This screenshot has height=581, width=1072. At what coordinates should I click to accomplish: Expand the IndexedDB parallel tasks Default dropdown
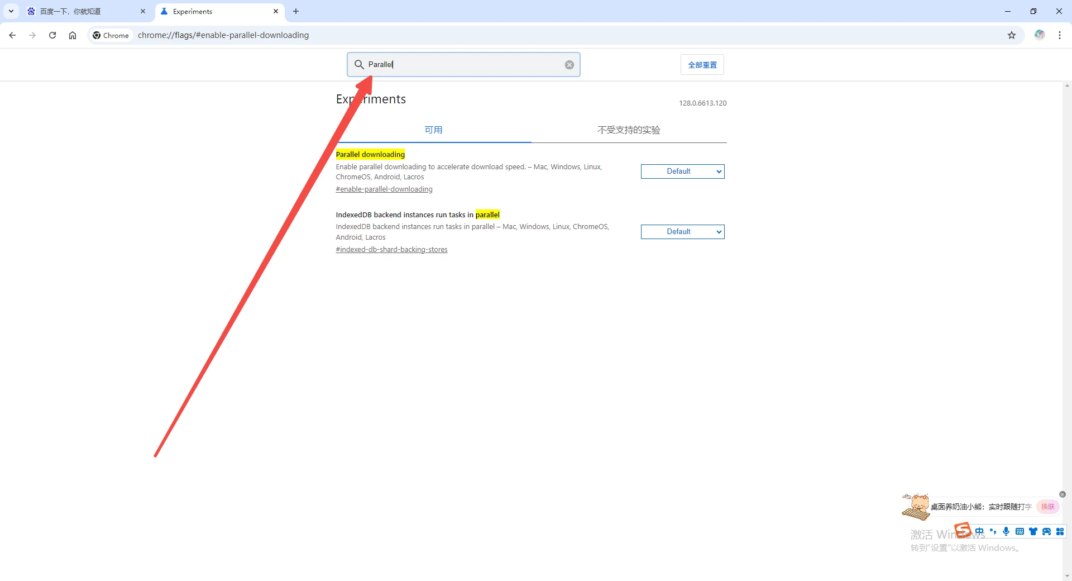[x=682, y=232]
